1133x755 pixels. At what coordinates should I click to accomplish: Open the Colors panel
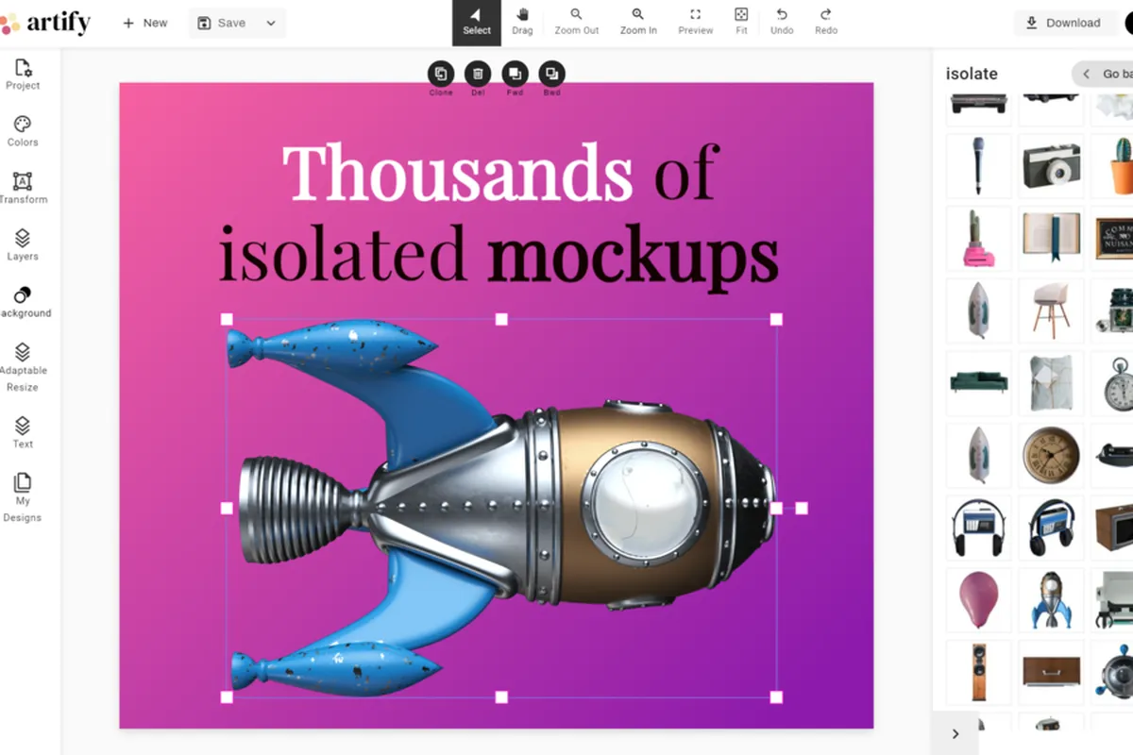tap(23, 131)
